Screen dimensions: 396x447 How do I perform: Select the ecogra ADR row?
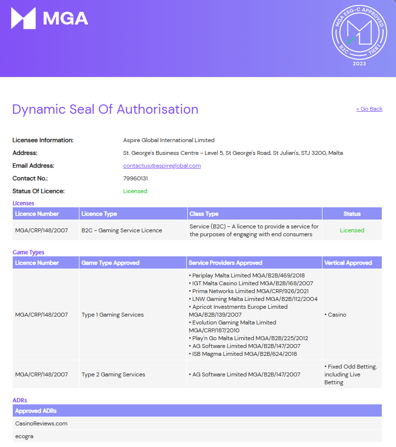tap(198, 436)
